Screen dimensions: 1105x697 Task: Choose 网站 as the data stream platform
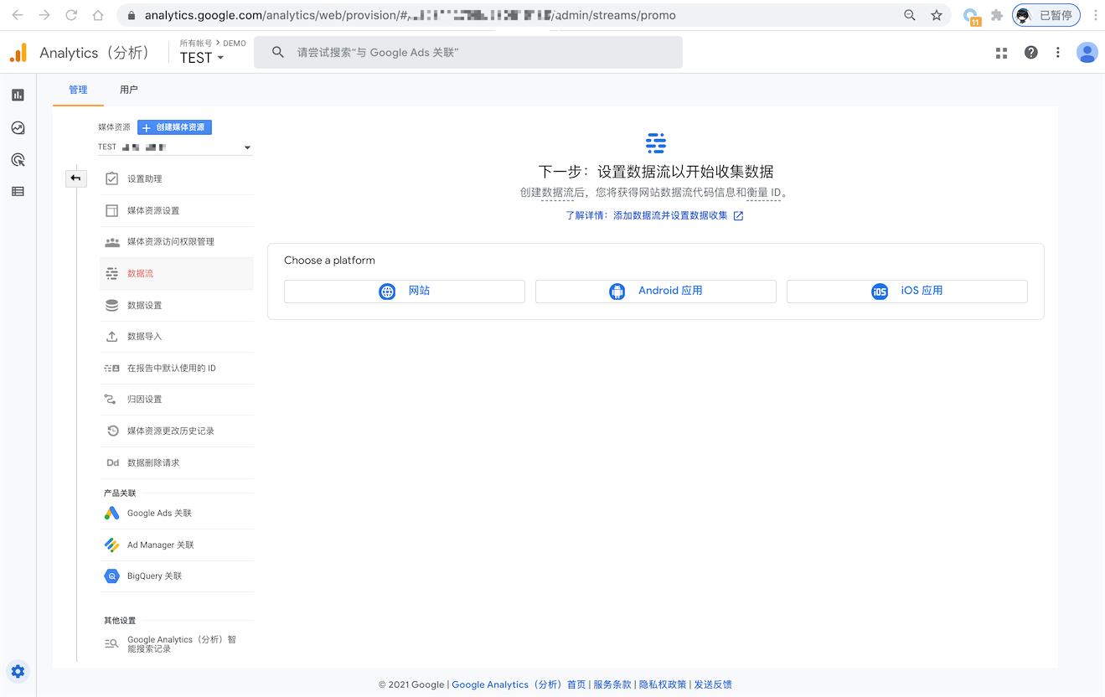[404, 292]
